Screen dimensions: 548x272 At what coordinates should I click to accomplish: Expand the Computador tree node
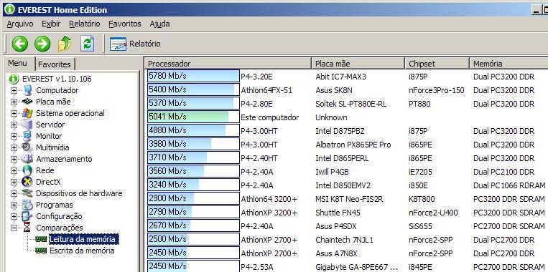[14, 91]
